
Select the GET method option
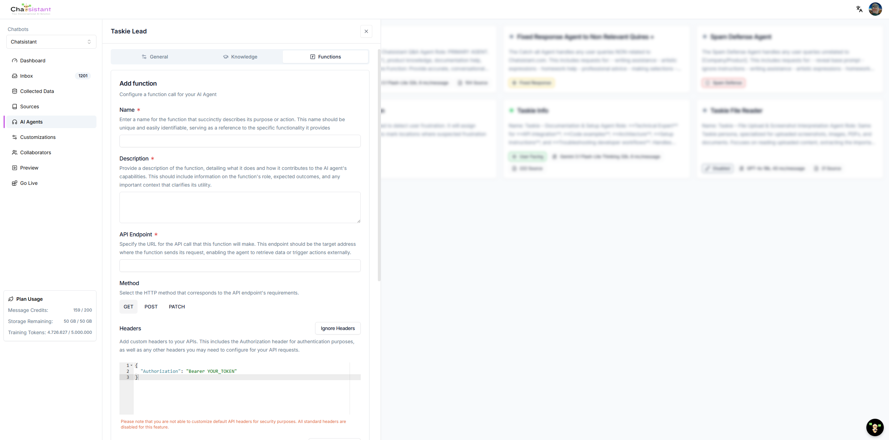pos(128,307)
